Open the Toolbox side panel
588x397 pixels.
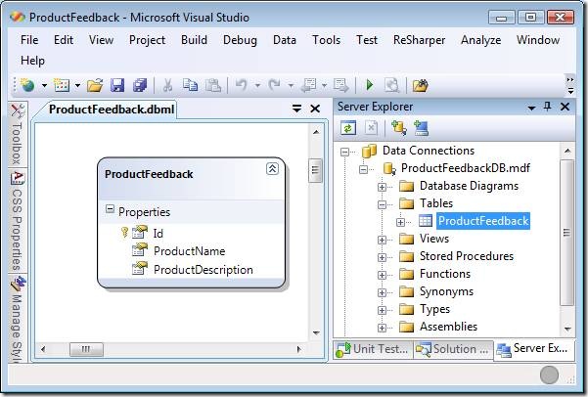(x=18, y=134)
